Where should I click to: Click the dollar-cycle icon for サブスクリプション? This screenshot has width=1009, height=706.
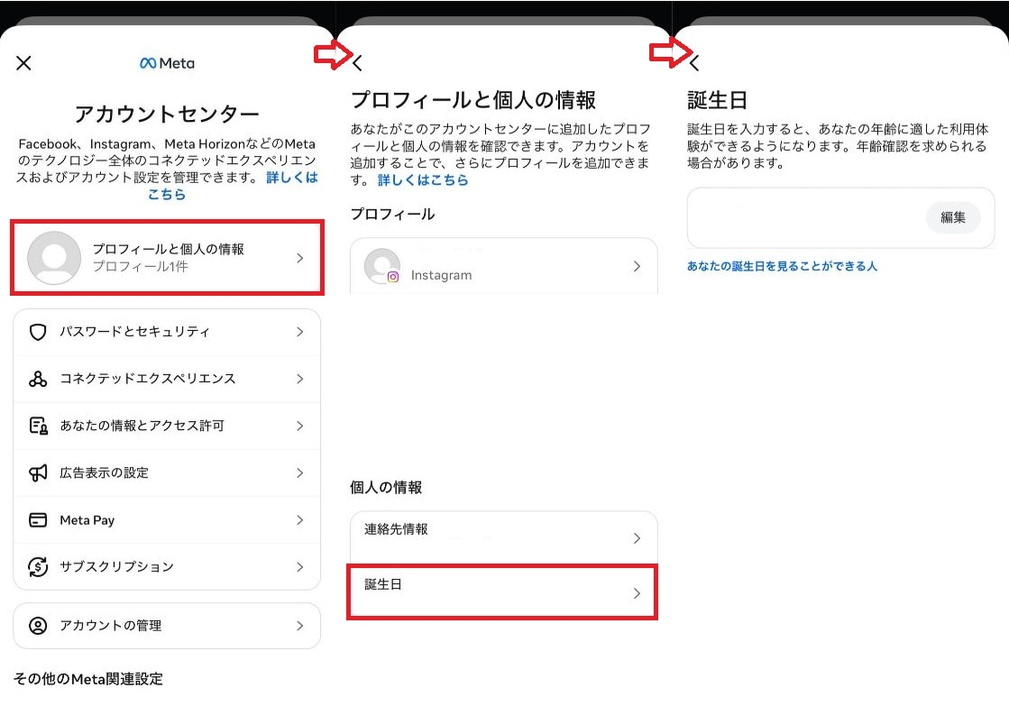(38, 567)
